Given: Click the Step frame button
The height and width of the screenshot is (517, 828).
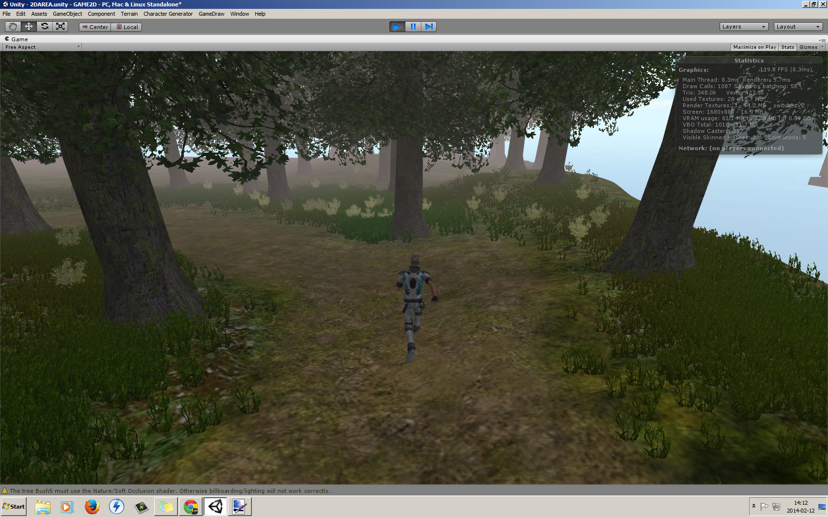Looking at the screenshot, I should click(x=429, y=27).
